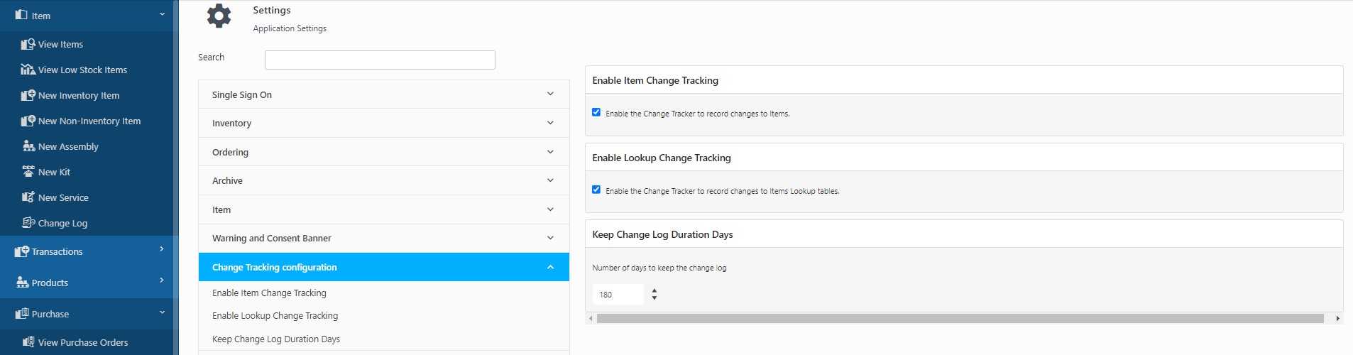Click the New Kit icon

pos(28,172)
